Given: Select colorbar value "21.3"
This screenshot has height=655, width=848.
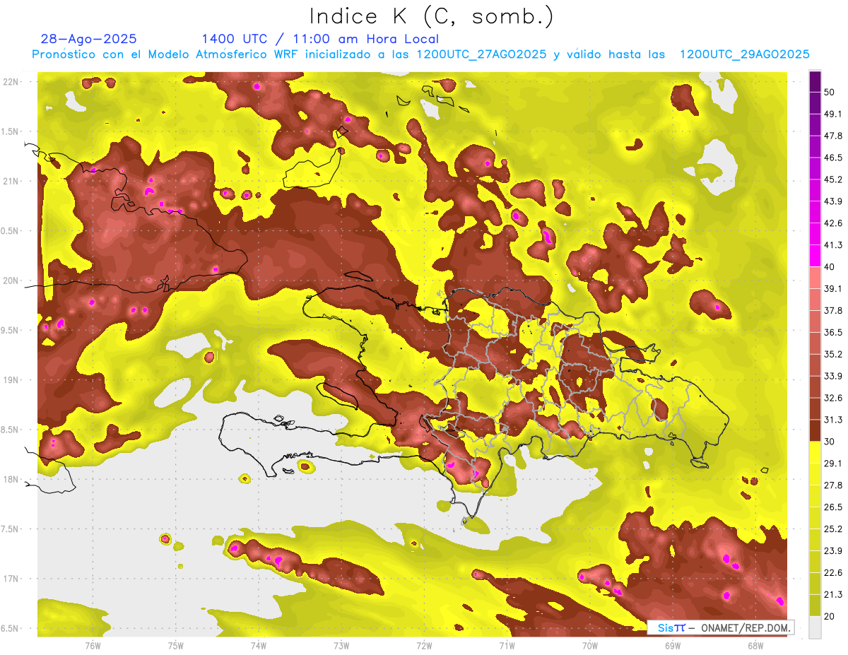Looking at the screenshot, I should point(834,595).
